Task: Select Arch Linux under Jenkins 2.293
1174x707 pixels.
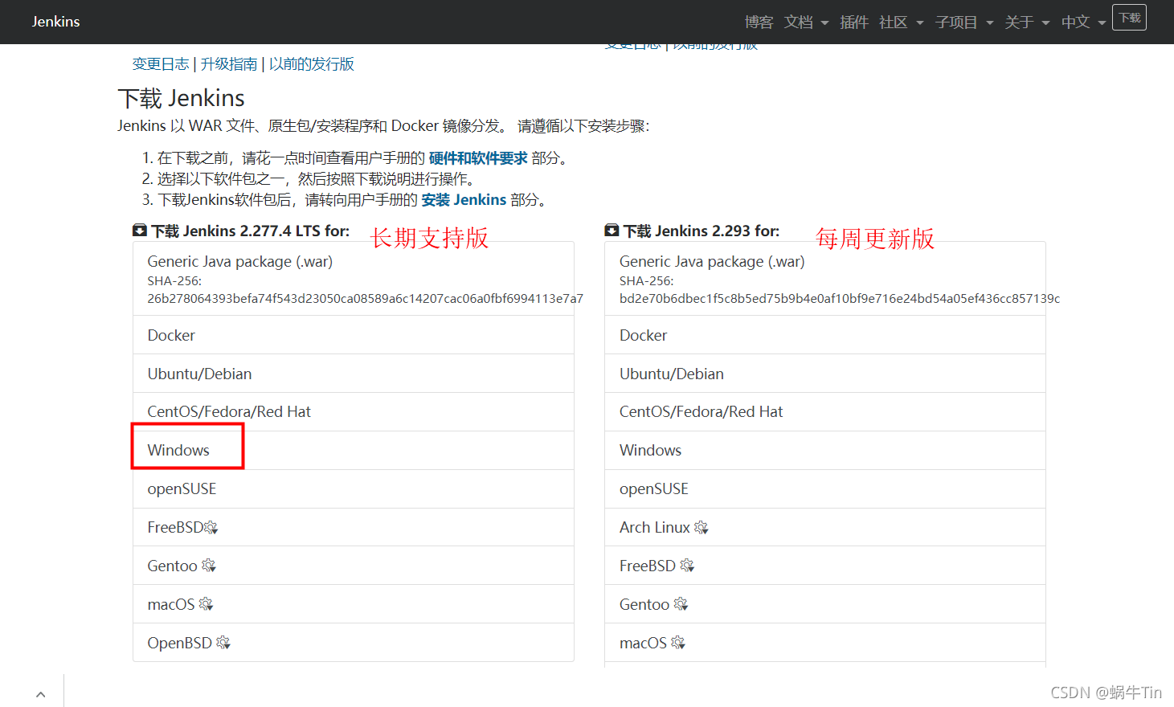Action: [x=825, y=527]
